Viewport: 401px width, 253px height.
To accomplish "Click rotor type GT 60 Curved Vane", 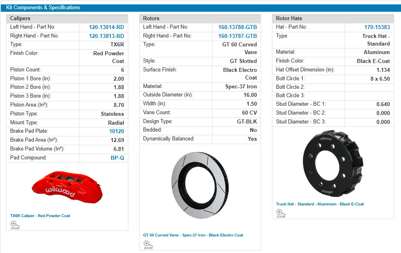I will 240,48.
